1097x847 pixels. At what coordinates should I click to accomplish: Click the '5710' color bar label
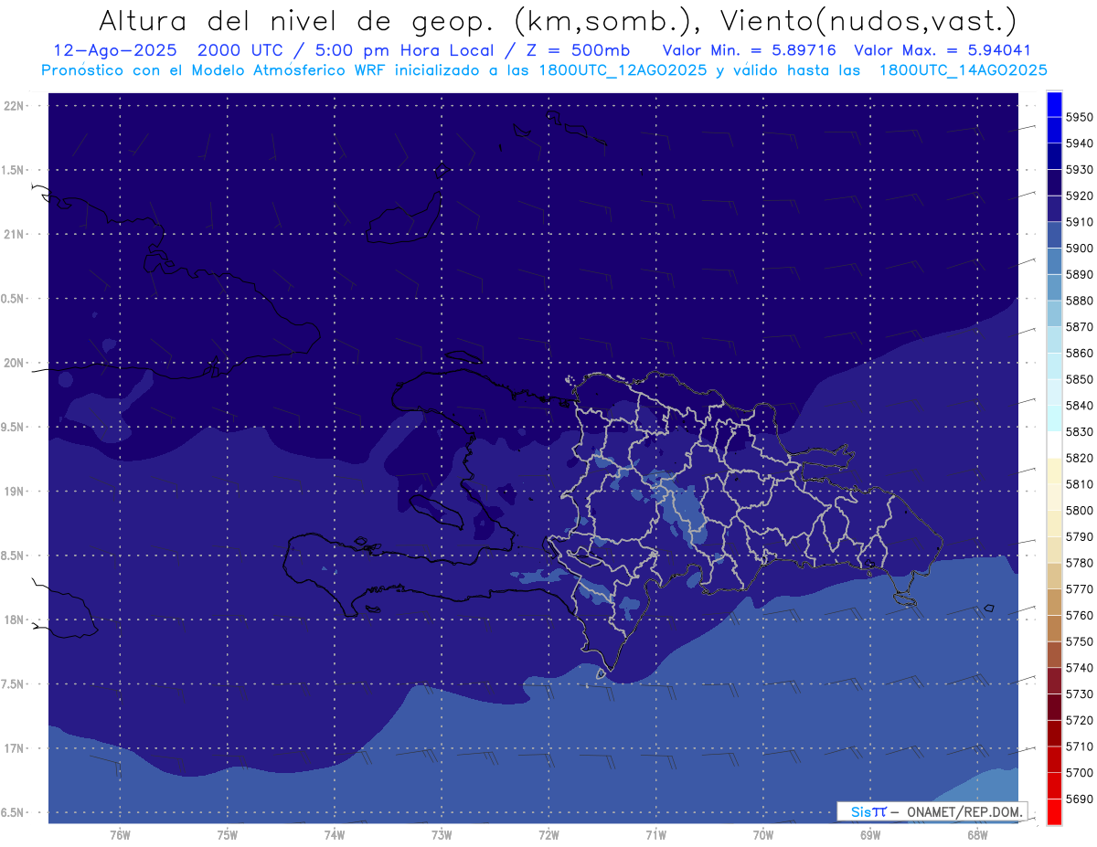click(1079, 746)
